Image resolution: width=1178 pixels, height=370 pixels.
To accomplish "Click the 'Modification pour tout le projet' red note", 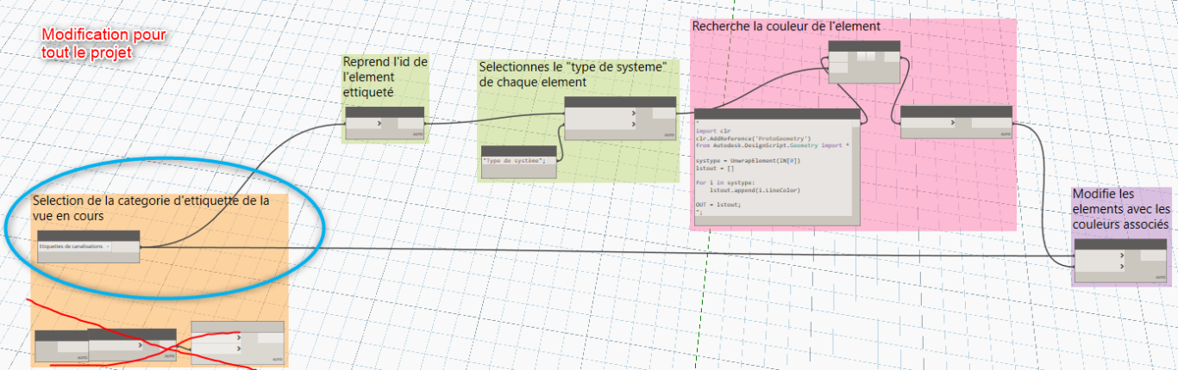I will [104, 43].
